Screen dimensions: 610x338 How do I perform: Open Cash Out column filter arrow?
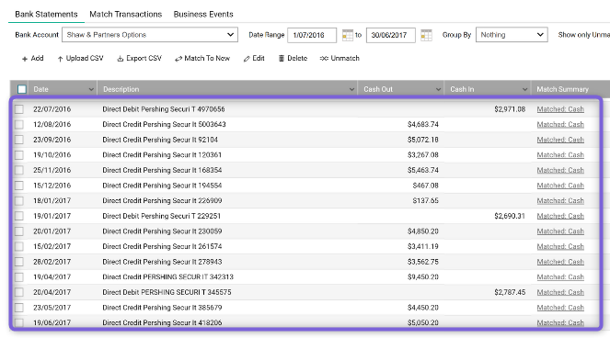click(x=438, y=89)
